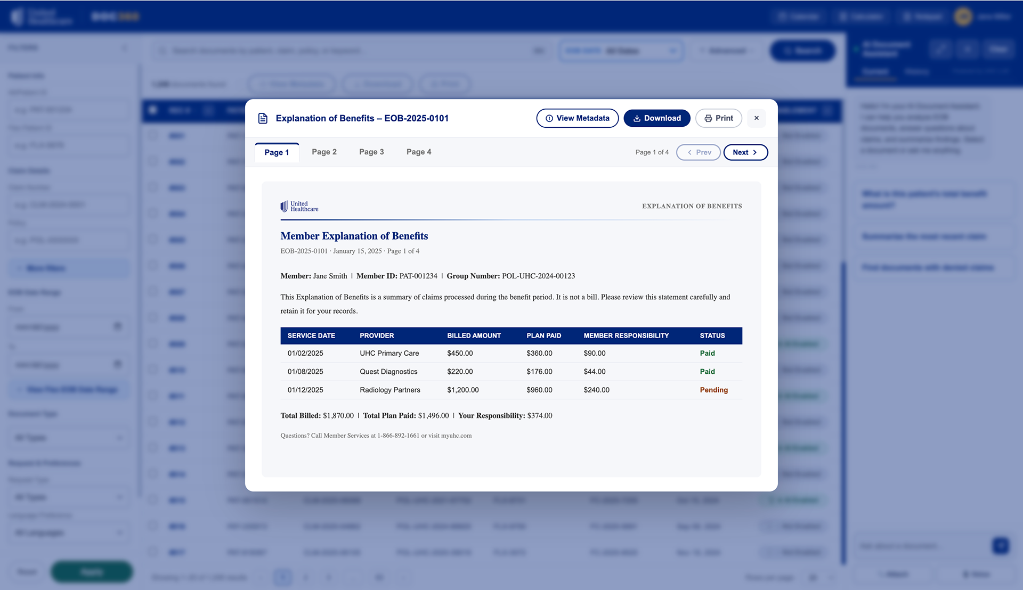Select the pencil icon in AI Document Assistant
The width and height of the screenshot is (1023, 590).
coord(941,48)
